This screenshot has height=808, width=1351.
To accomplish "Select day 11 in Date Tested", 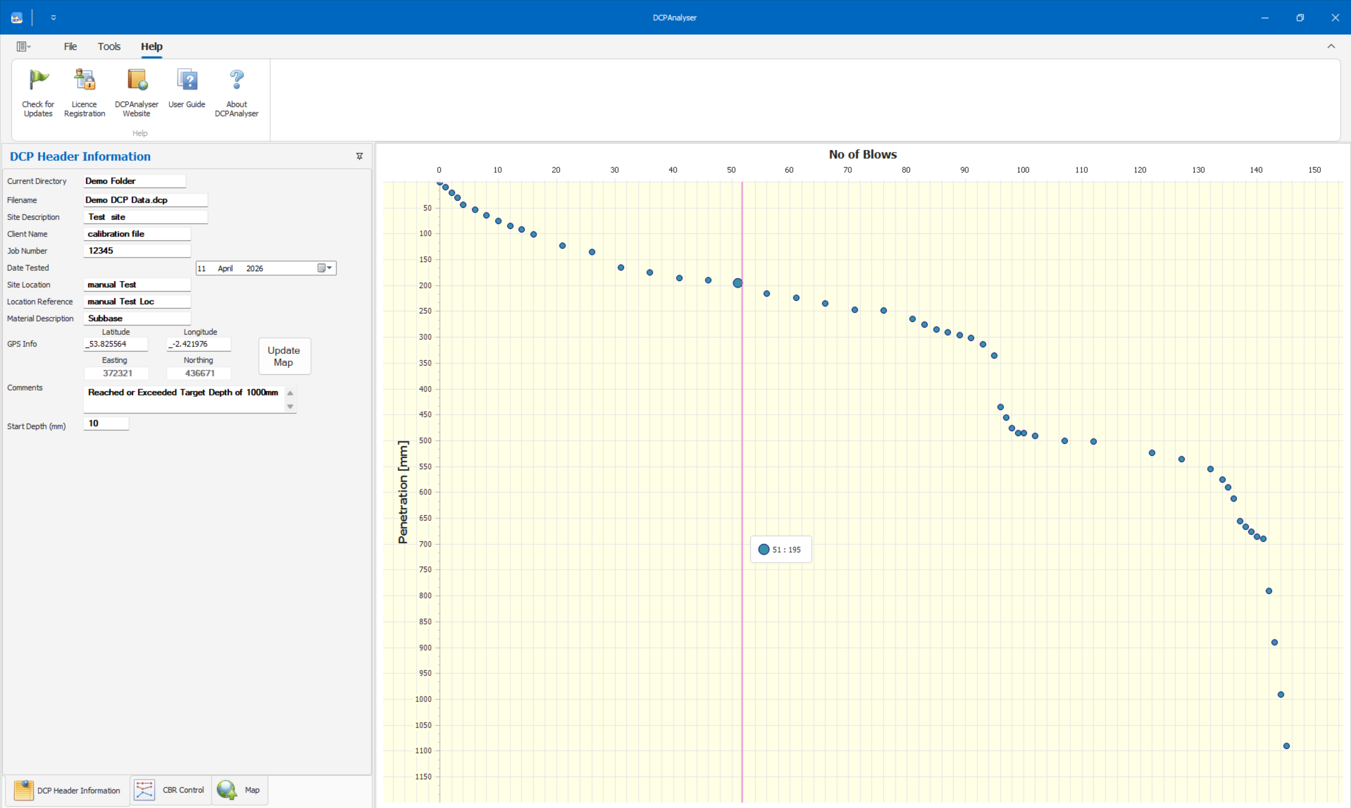I will [202, 268].
